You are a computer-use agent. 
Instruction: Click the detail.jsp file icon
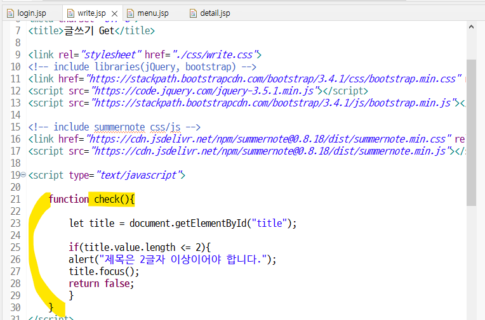[194, 13]
